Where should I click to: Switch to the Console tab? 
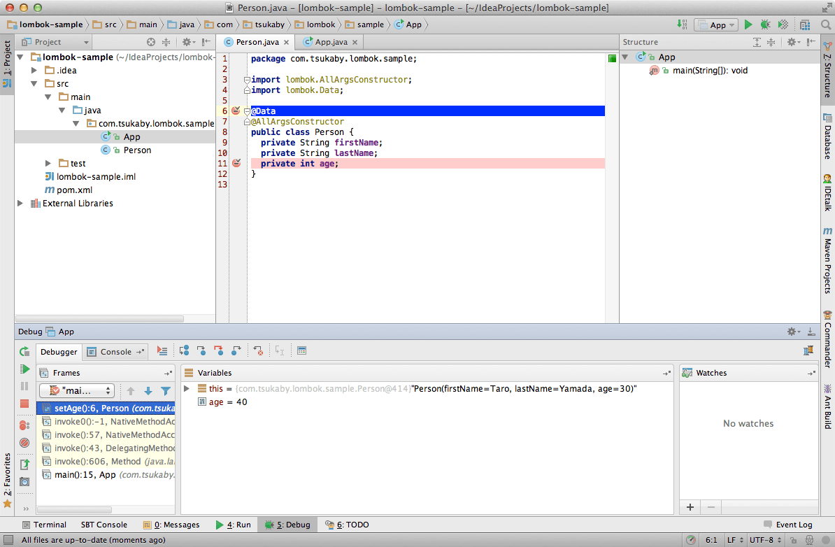point(116,352)
